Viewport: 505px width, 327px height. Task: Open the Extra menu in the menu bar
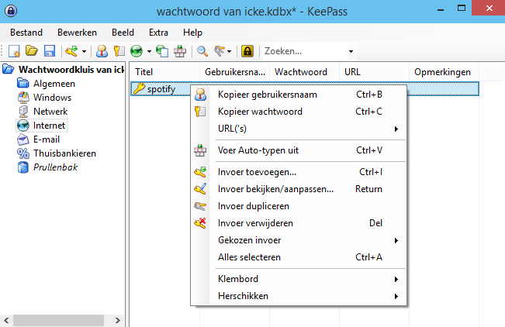[158, 33]
